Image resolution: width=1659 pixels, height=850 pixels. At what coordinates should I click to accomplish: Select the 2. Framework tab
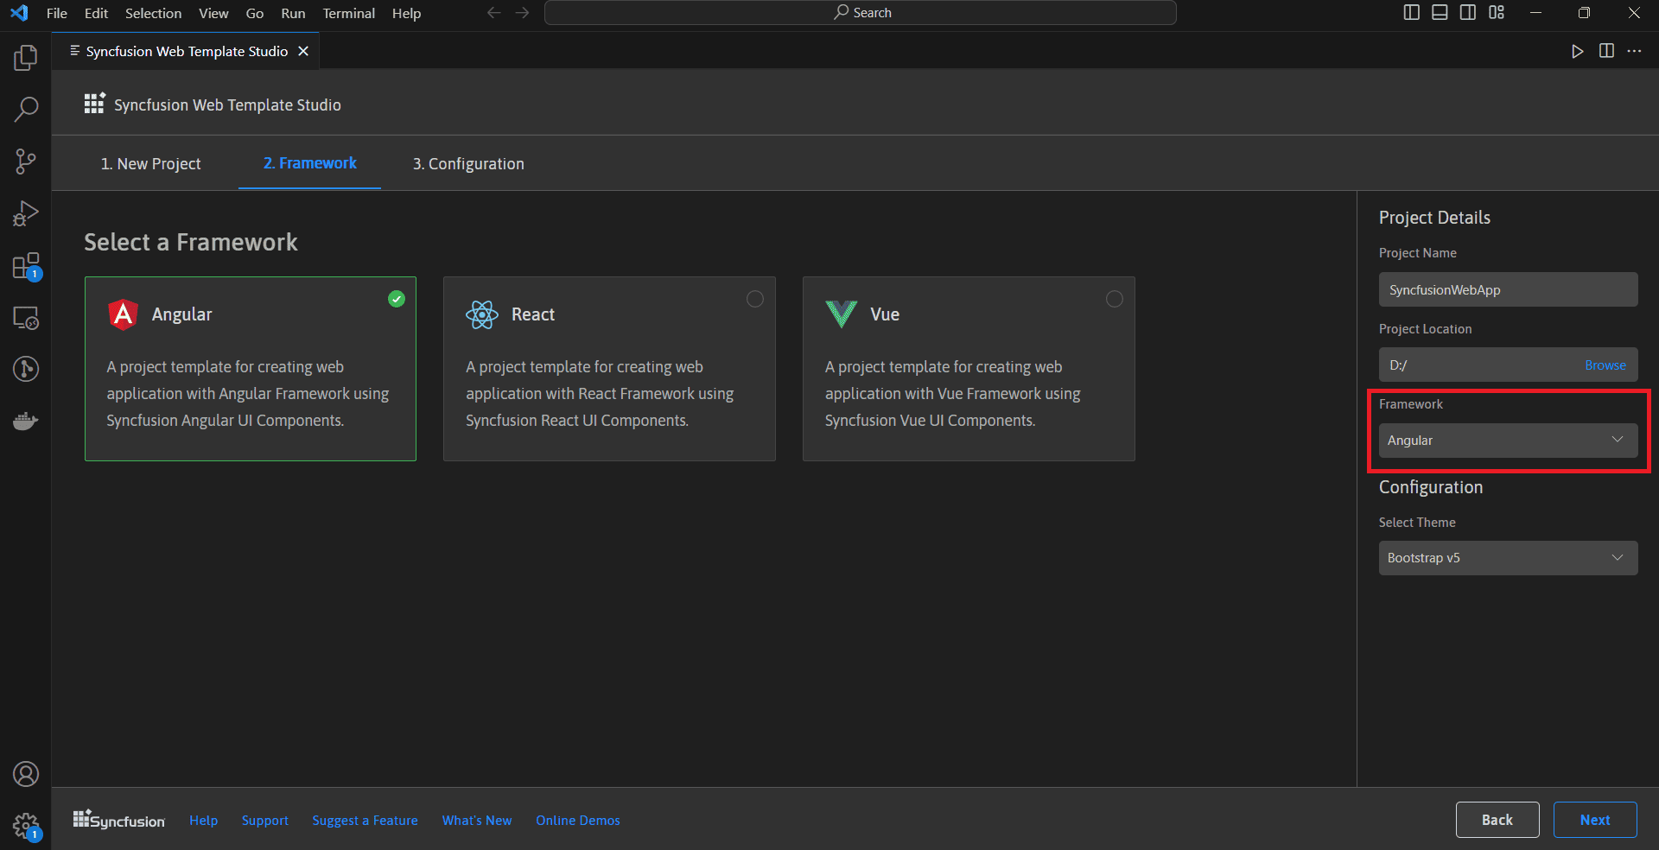309,163
